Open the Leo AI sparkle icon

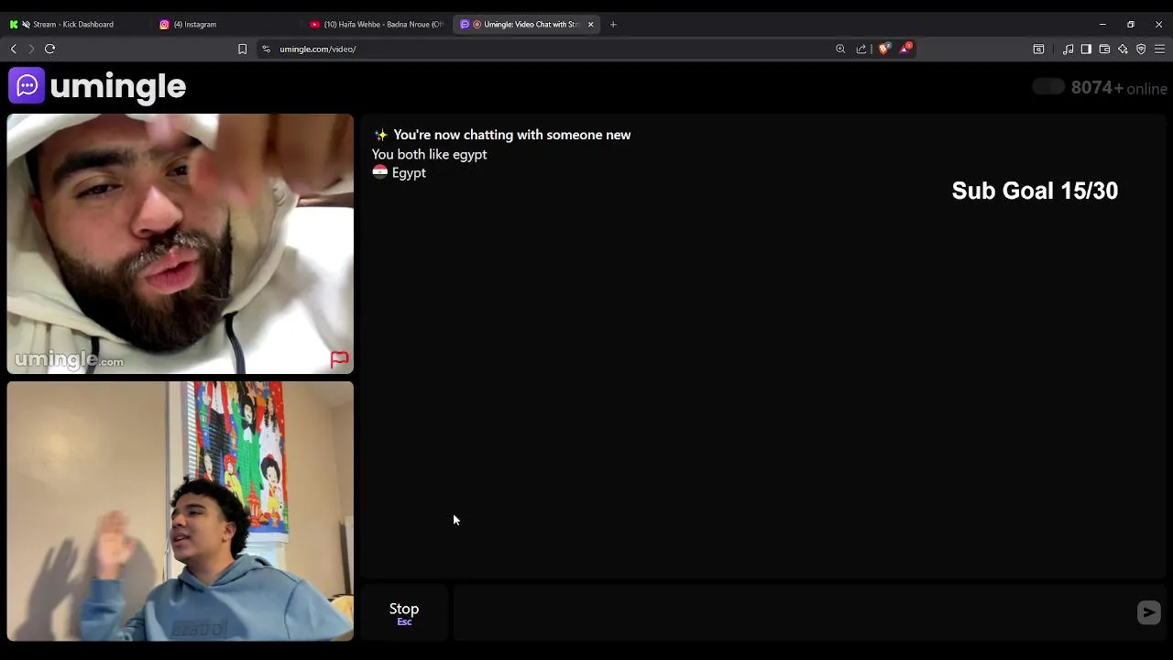coord(1123,49)
